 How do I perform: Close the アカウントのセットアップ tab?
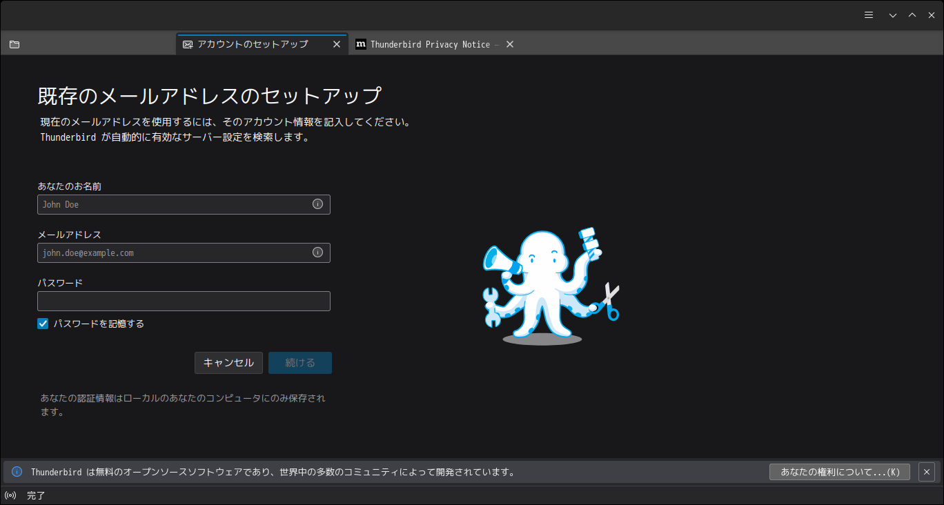(337, 43)
